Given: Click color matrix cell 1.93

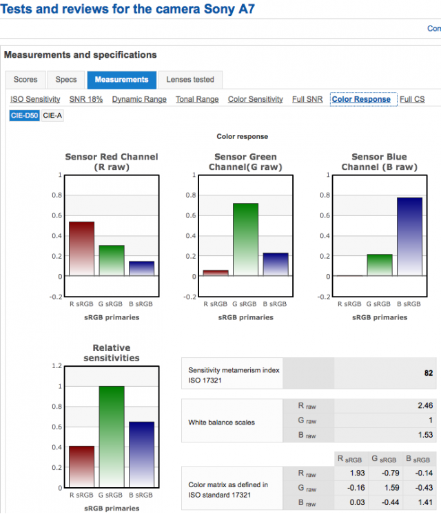Looking at the screenshot, I should pos(357,473).
